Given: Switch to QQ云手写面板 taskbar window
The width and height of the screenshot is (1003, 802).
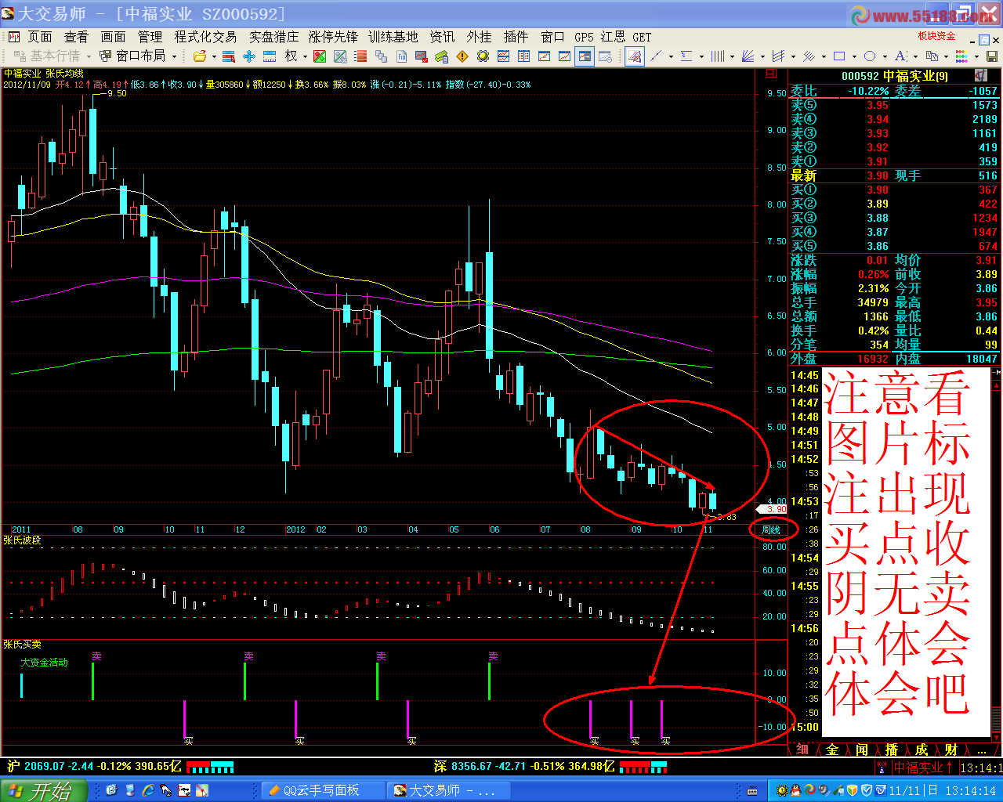Looking at the screenshot, I should tap(323, 791).
